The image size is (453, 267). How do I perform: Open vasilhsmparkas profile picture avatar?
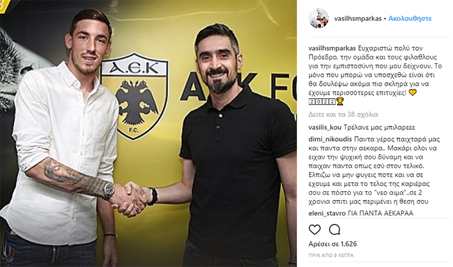click(319, 19)
